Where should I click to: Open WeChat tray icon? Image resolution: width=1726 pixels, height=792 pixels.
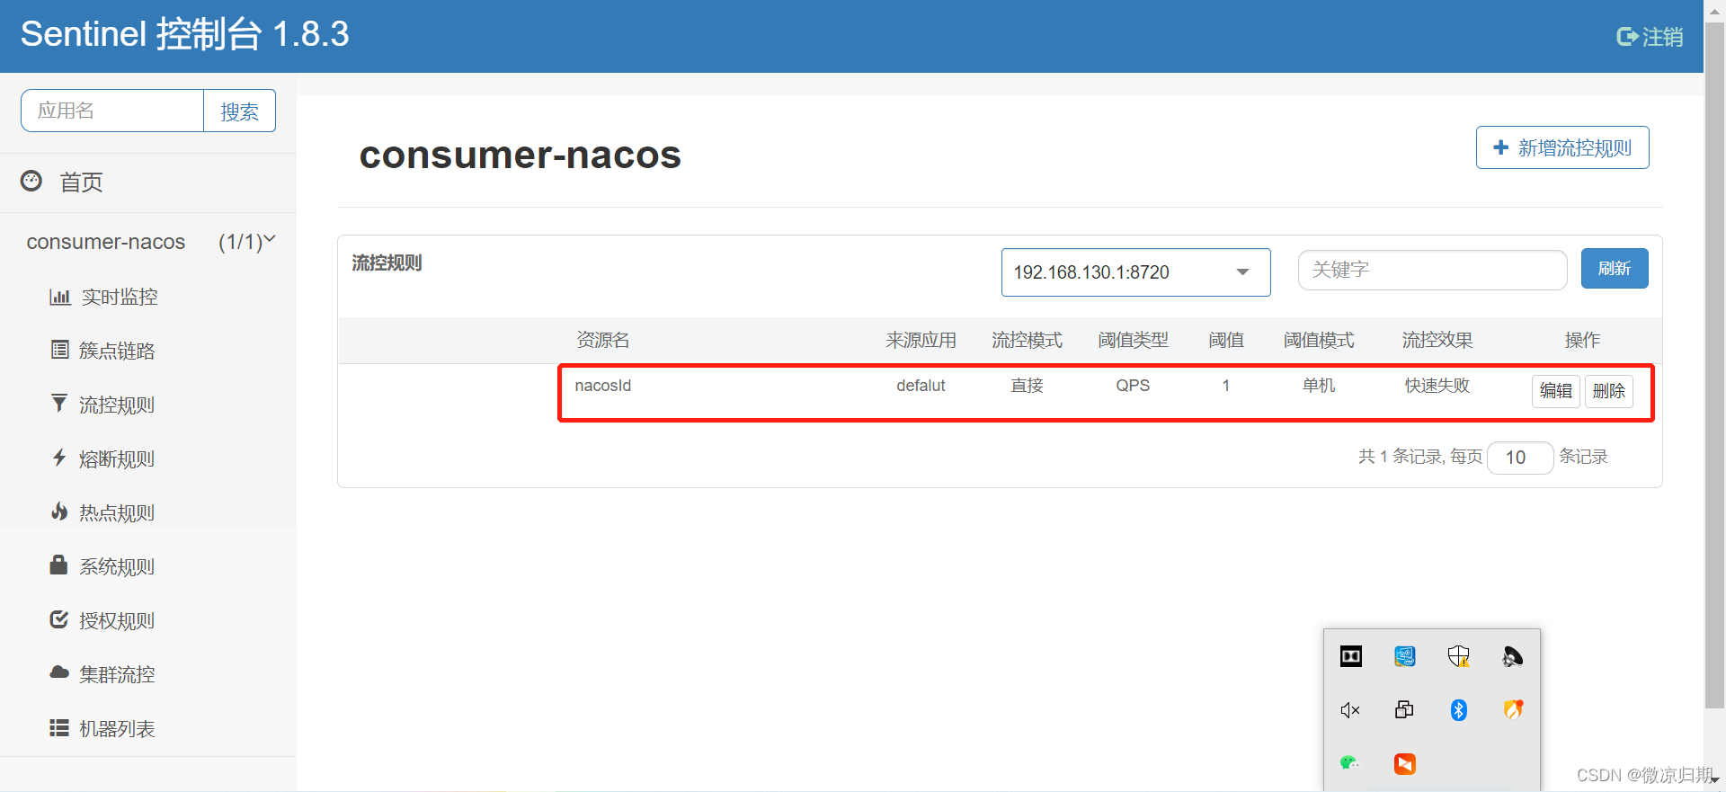click(x=1350, y=763)
